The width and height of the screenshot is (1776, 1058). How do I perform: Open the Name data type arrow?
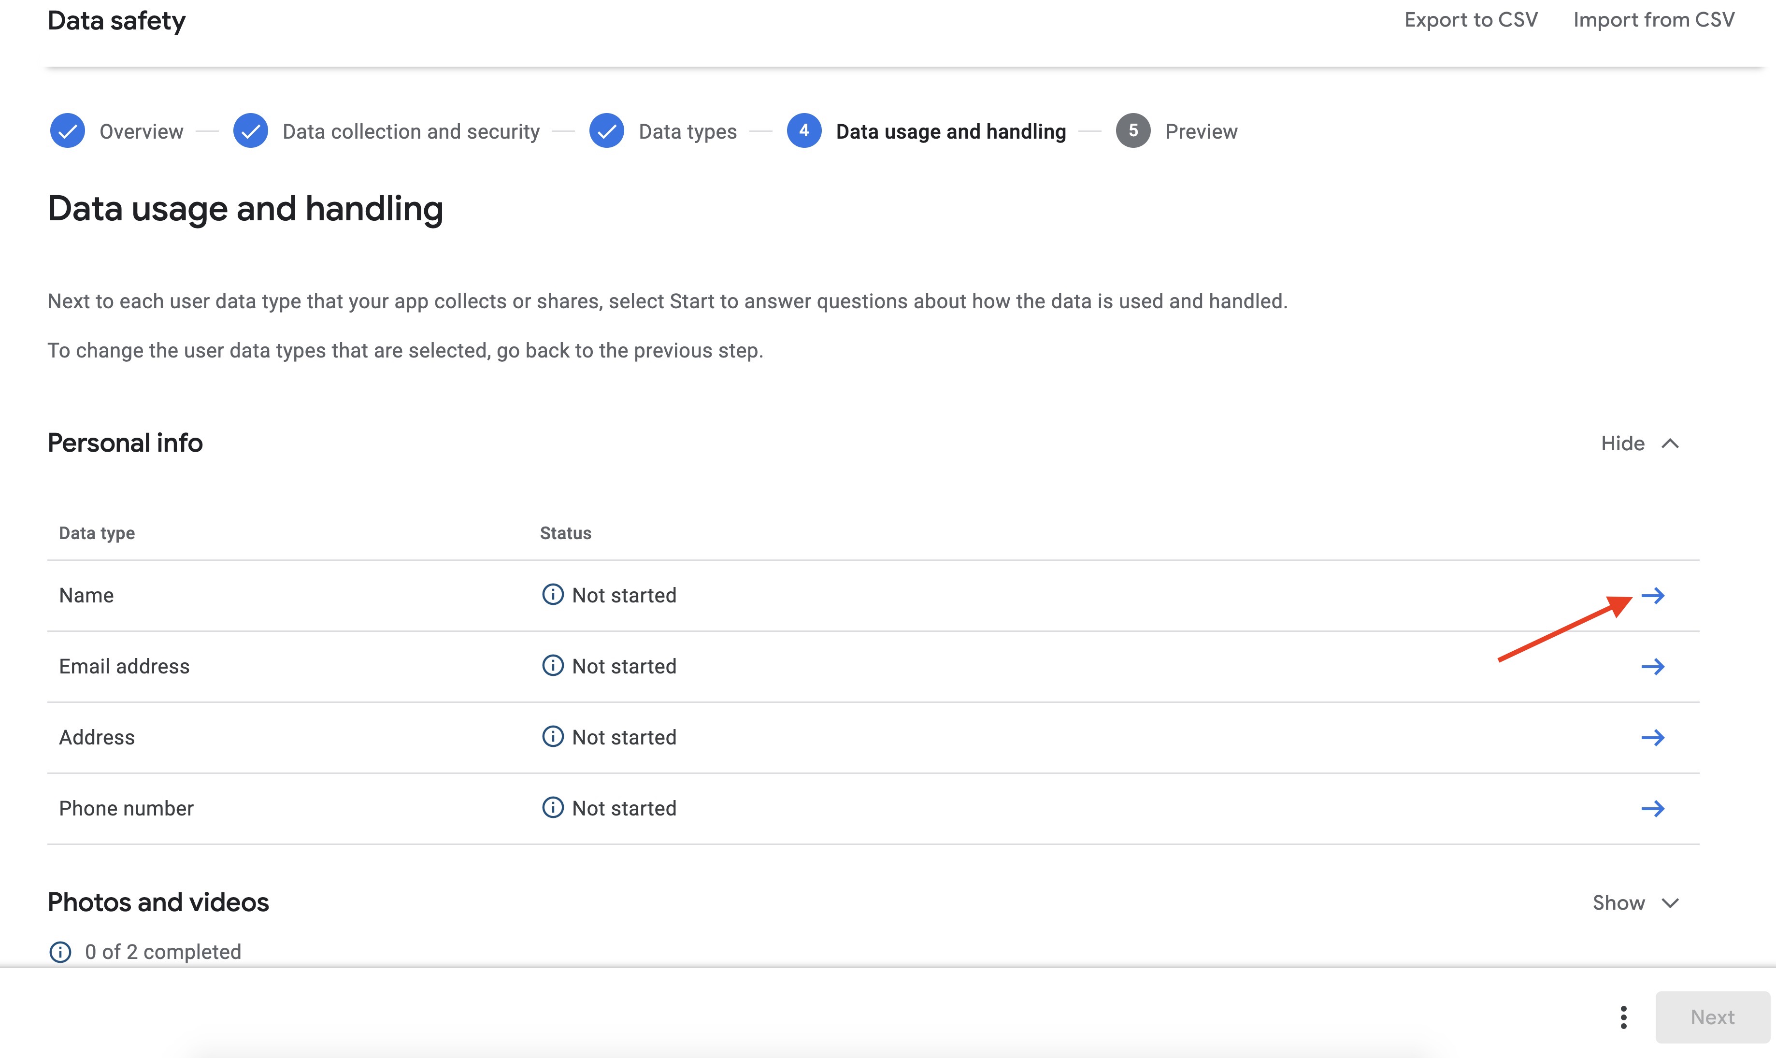coord(1653,595)
